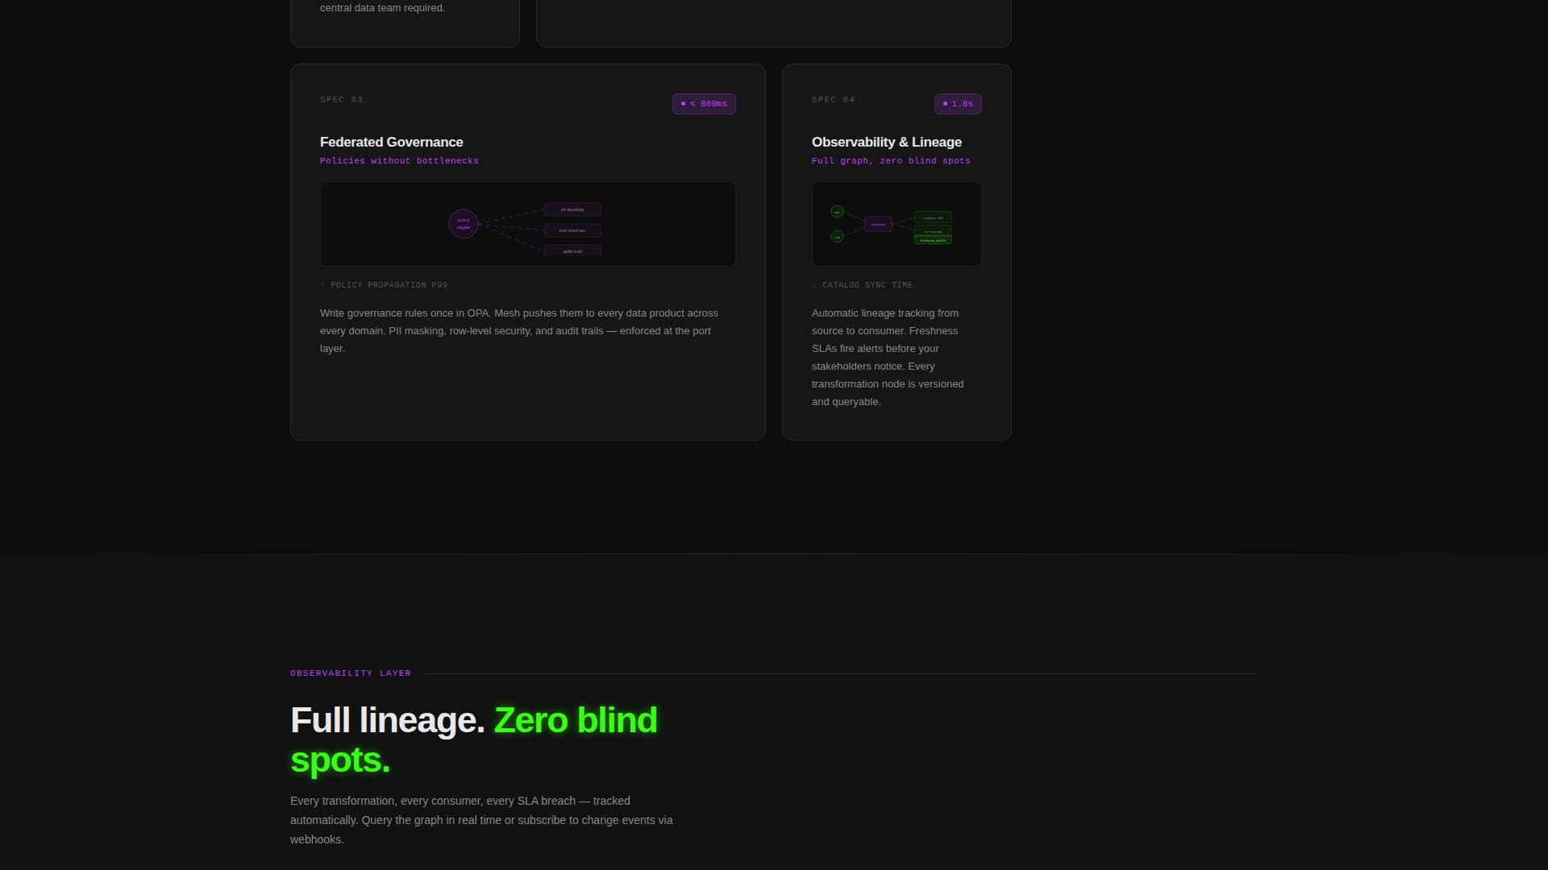This screenshot has width=1548, height=870.
Task: Click 'central data team required.' text
Action: 382,8
